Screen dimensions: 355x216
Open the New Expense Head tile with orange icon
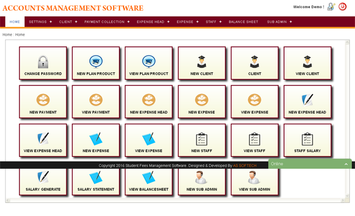click(x=149, y=102)
